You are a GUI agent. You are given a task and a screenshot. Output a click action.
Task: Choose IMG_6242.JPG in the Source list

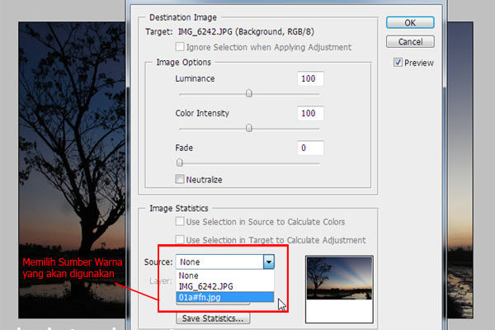point(224,286)
